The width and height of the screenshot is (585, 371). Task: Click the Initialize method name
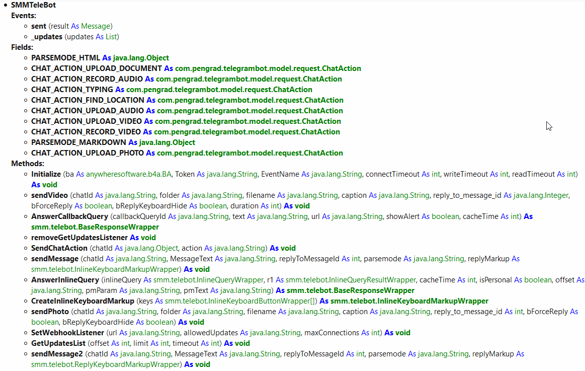coord(45,174)
